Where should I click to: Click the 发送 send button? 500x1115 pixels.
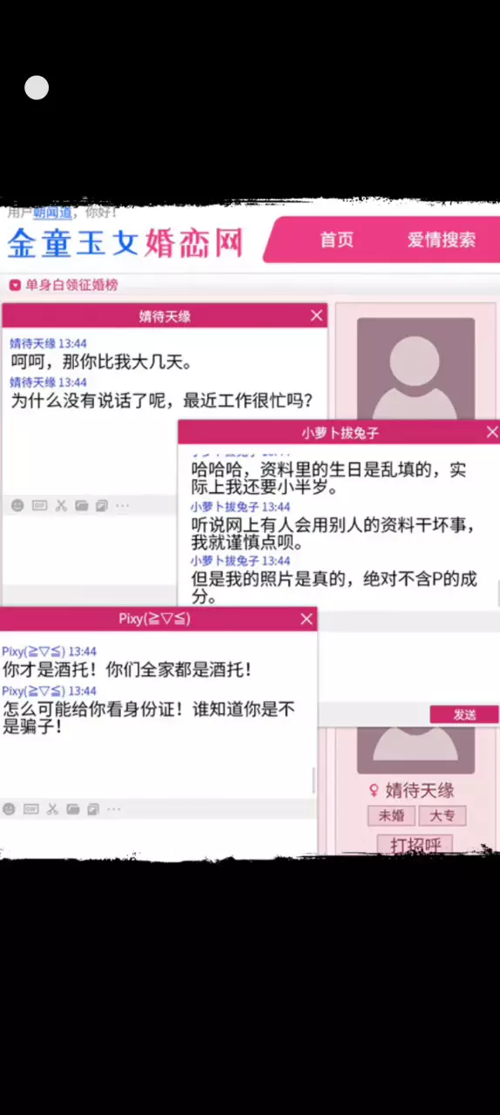tap(464, 714)
